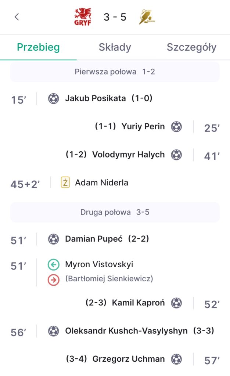Click the green substitution-in arrow icon
This screenshot has height=376, width=230.
tap(54, 265)
